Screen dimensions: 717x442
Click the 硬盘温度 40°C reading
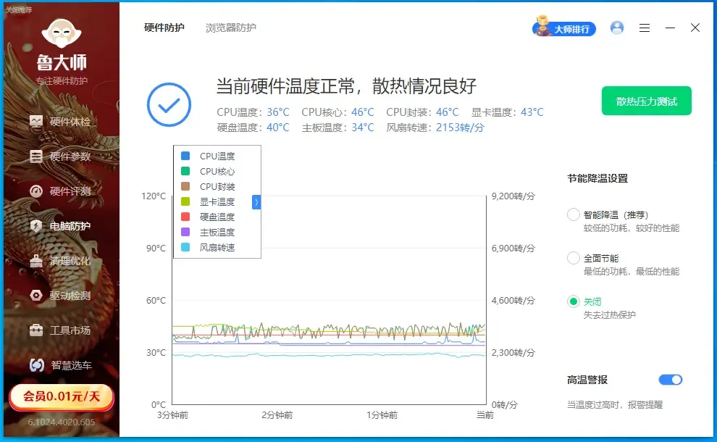click(253, 128)
